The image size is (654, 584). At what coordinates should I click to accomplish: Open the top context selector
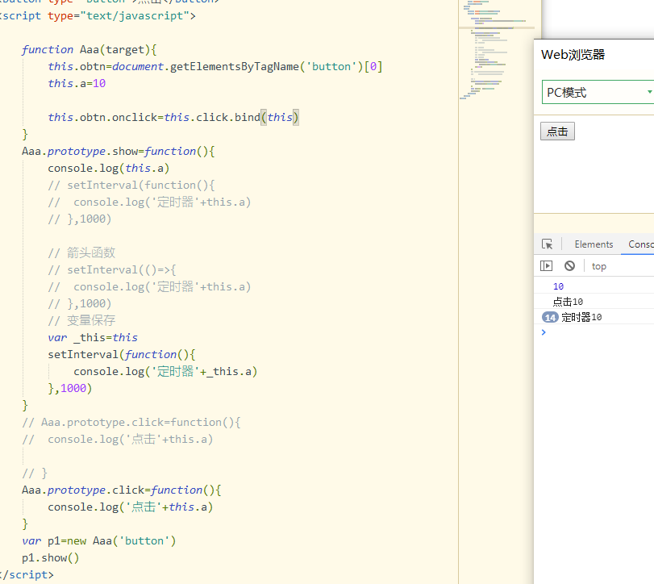coord(598,266)
